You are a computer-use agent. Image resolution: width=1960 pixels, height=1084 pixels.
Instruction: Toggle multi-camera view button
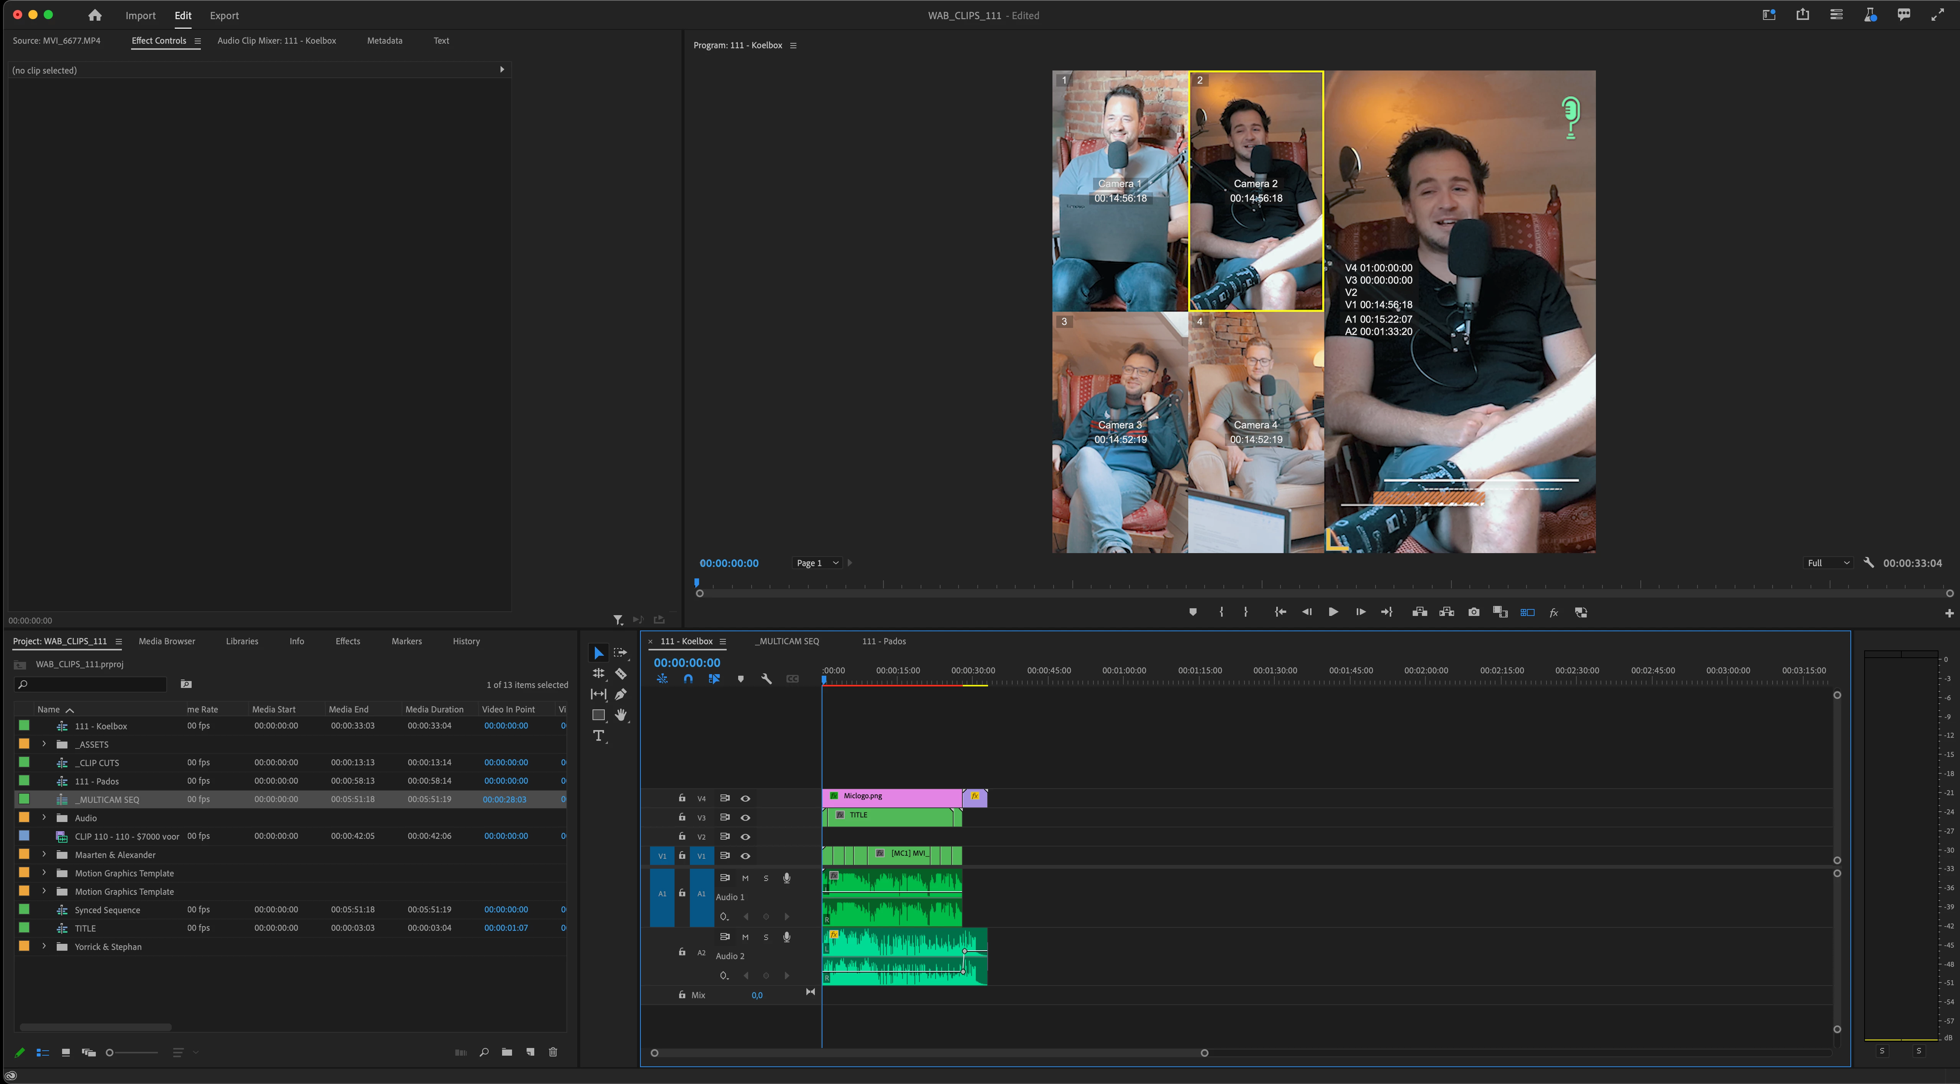point(1527,612)
